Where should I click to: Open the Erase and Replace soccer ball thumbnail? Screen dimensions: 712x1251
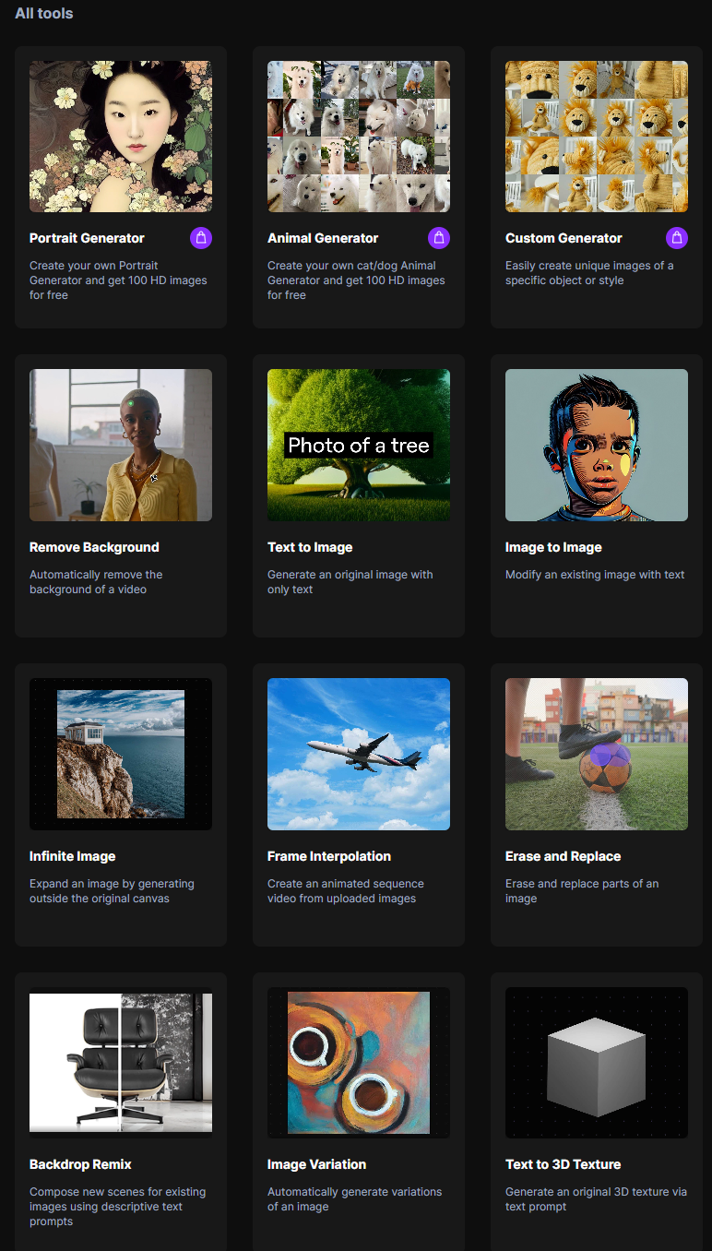tap(597, 755)
